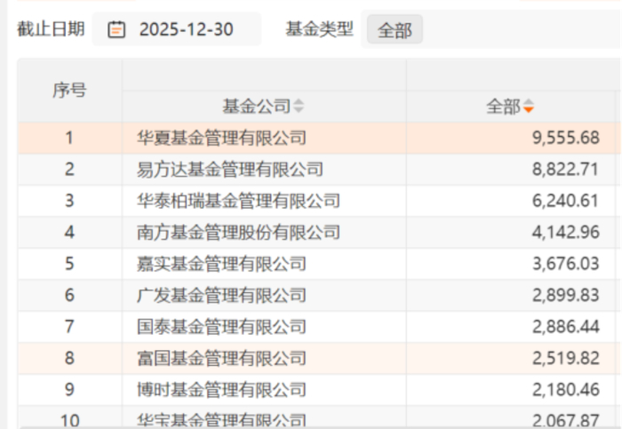Click 截止日期 label
Viewport: 622px width, 429px height.
click(51, 29)
